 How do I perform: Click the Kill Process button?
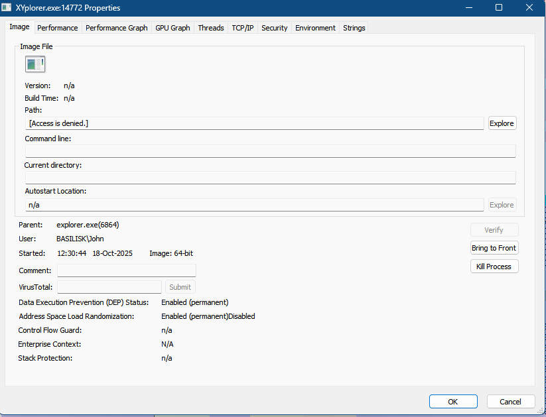click(x=494, y=267)
